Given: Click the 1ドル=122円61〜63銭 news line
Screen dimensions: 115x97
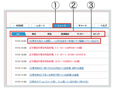Looking at the screenshot, I should 54,62.
